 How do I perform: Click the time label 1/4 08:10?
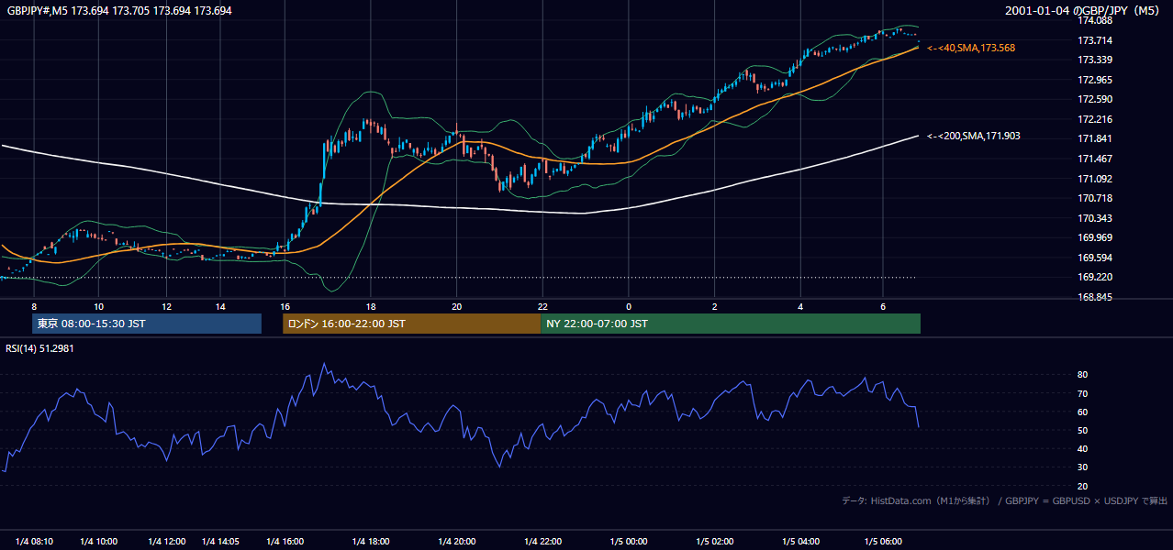(33, 542)
